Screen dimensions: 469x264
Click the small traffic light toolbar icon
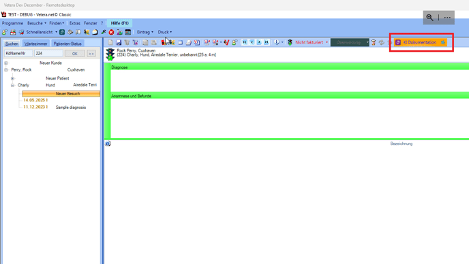(290, 42)
